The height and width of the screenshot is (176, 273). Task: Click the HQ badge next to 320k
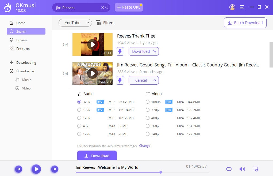click(100, 102)
